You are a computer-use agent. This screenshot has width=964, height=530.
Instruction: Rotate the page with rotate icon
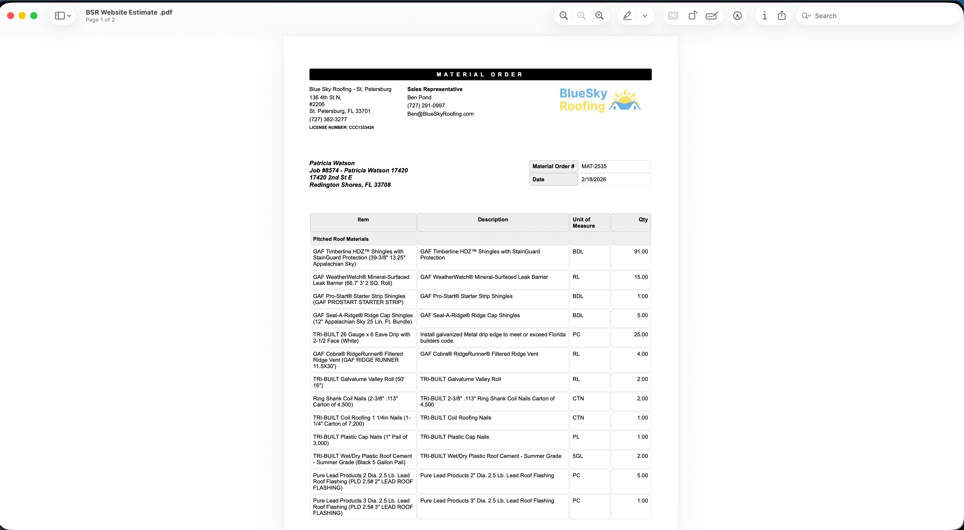pyautogui.click(x=693, y=16)
